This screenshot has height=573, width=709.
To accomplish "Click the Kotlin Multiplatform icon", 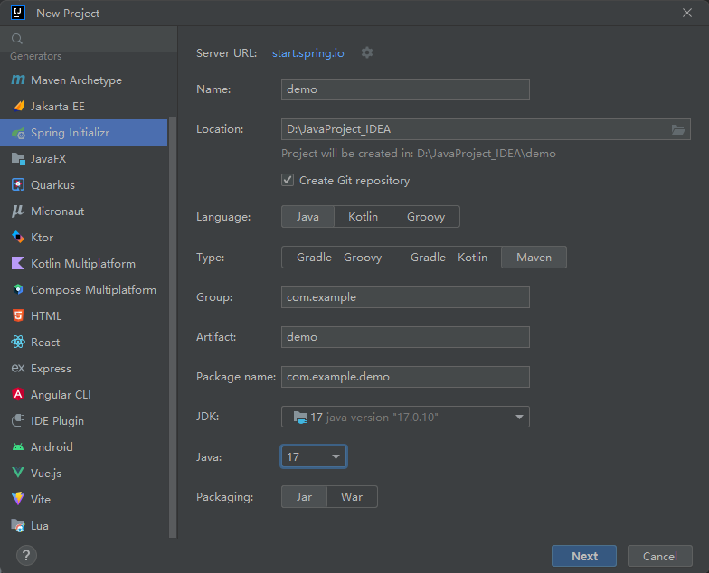I will [18, 264].
